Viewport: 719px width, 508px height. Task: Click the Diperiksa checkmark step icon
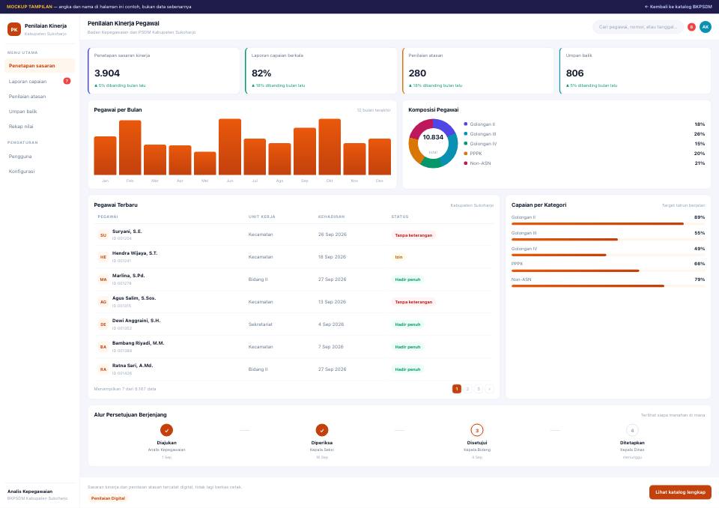[x=322, y=430]
